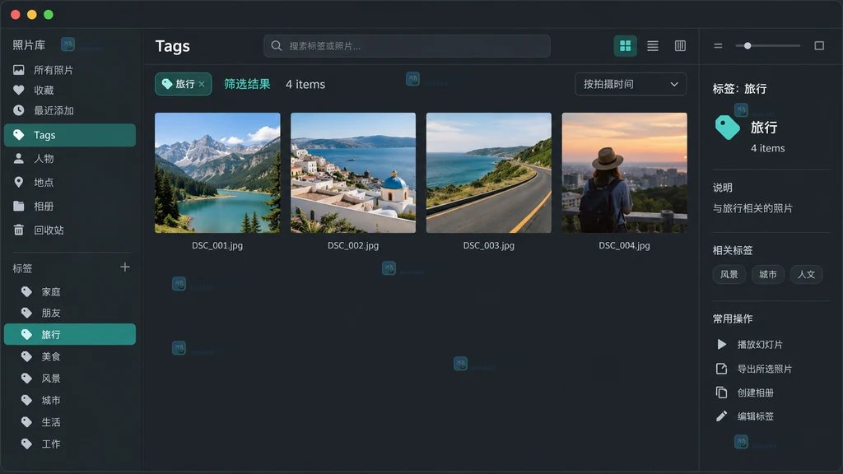Select DSC_001.jpg mountain lake photo
Viewport: 843px width, 474px height.
[217, 173]
